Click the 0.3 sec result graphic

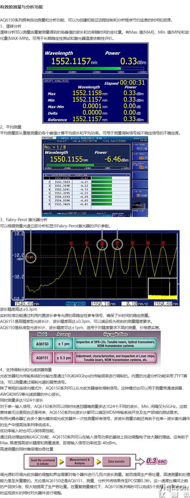(x=156, y=461)
